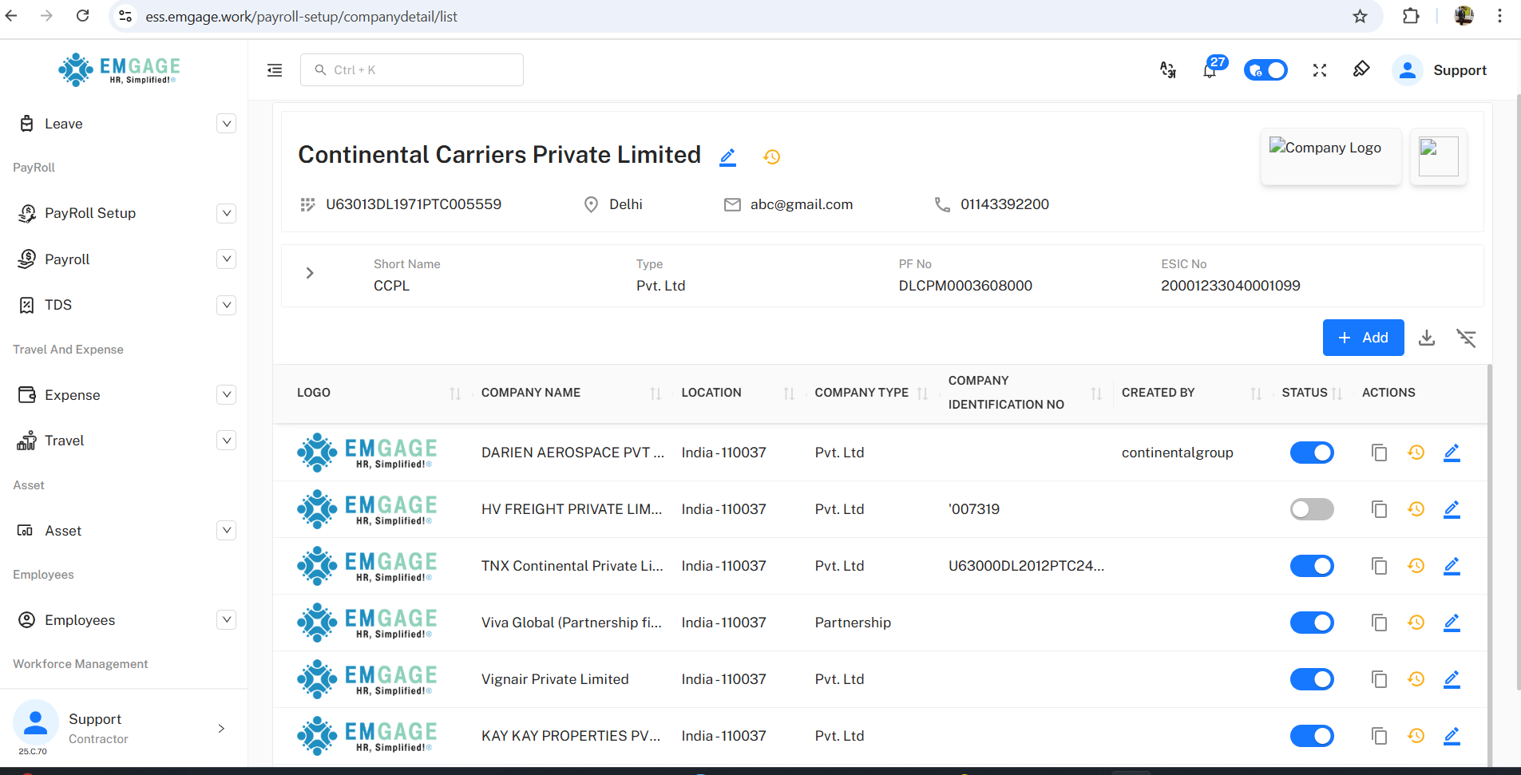Expand the TDS sidebar section
The height and width of the screenshot is (775, 1521).
point(227,305)
